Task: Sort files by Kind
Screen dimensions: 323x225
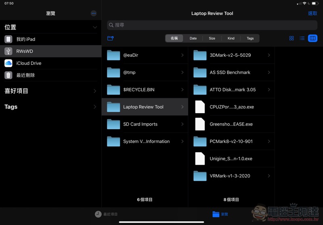Action: click(231, 38)
